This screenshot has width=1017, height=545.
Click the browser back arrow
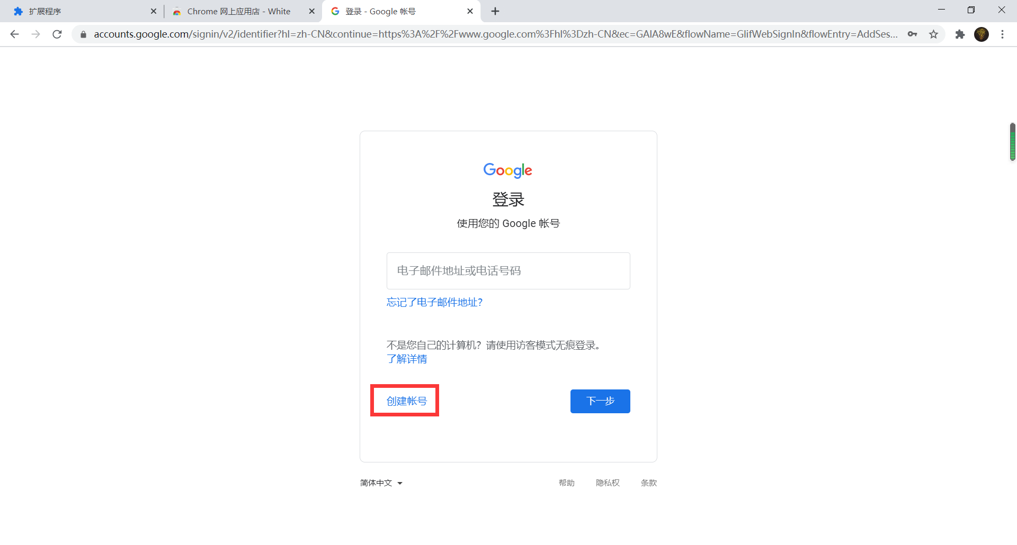click(15, 34)
